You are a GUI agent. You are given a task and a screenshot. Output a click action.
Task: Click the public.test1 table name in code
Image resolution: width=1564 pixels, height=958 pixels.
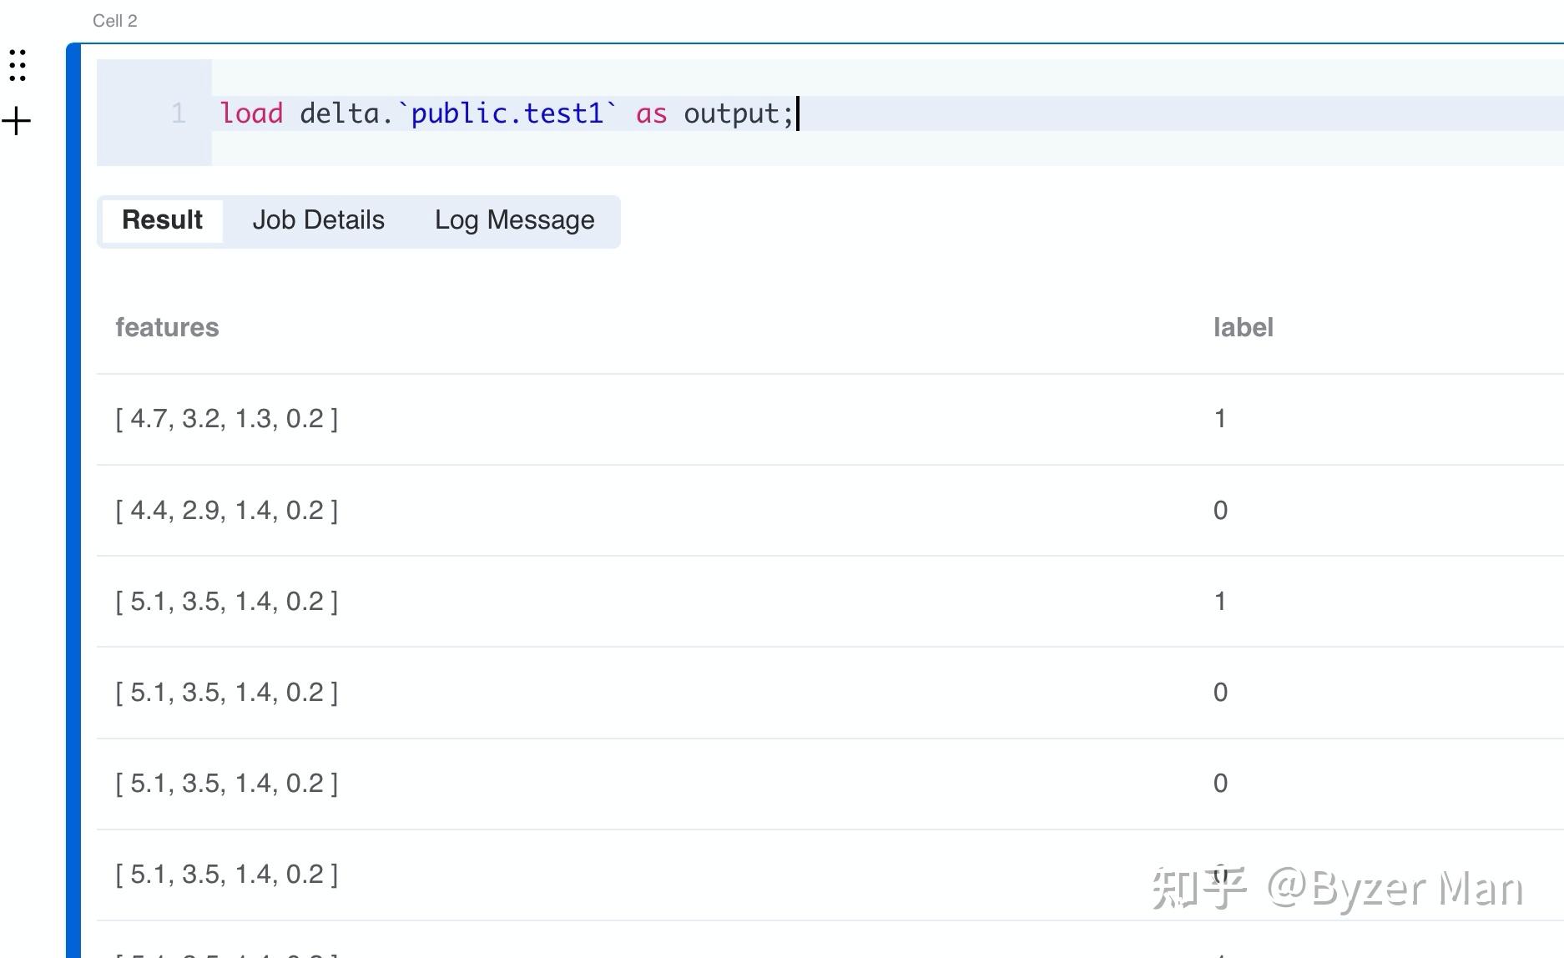click(507, 113)
